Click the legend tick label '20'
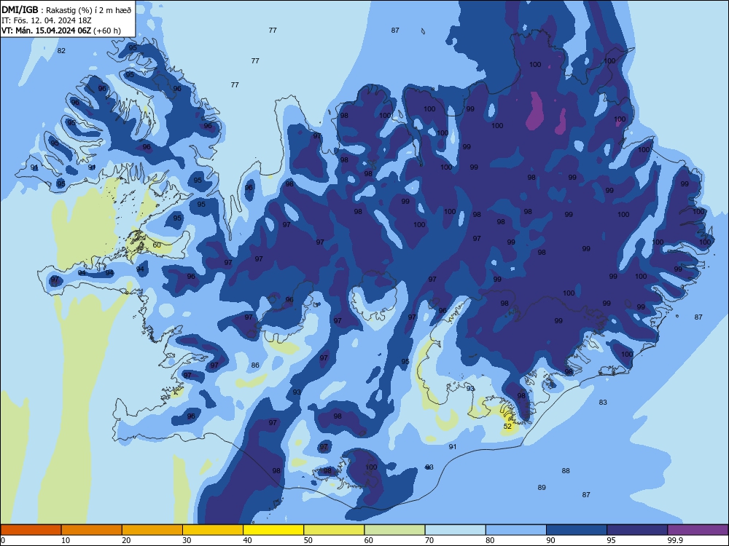The image size is (729, 546). click(x=126, y=540)
